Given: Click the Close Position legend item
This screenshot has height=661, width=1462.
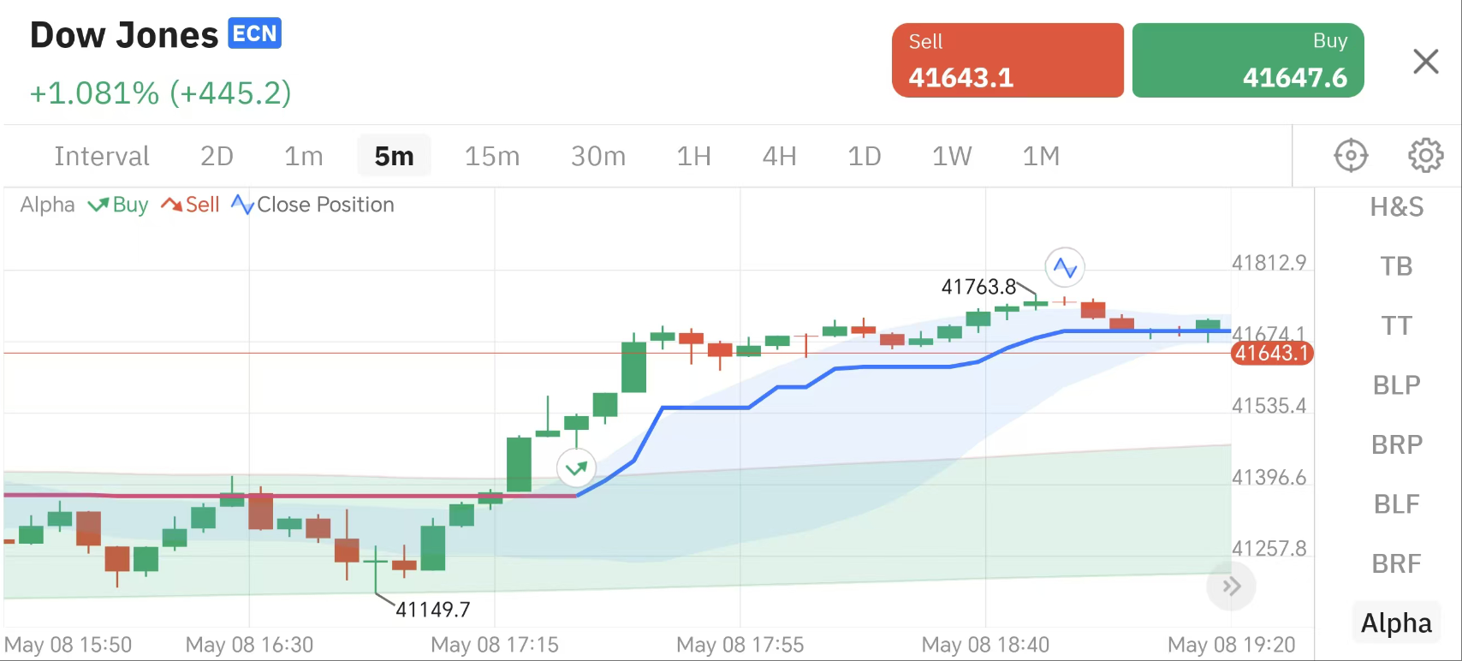Looking at the screenshot, I should click(x=312, y=205).
